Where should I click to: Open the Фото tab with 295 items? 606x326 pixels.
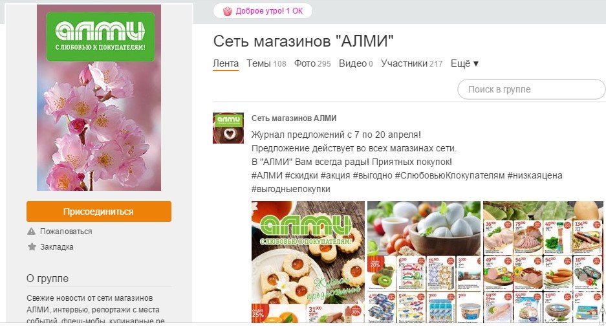[x=312, y=63]
